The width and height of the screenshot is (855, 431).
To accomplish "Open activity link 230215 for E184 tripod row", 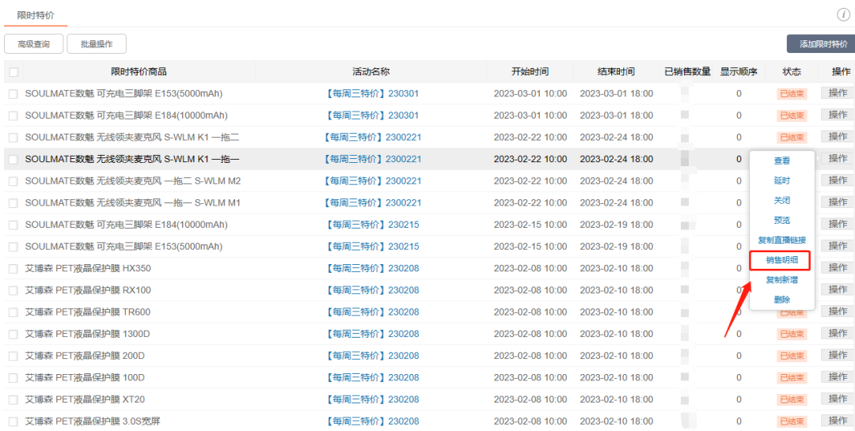I will [372, 225].
